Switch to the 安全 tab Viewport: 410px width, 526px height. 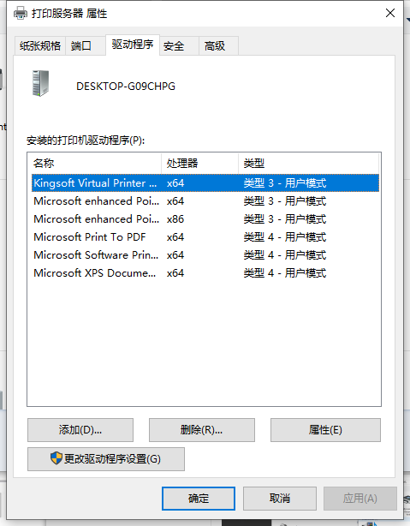174,45
